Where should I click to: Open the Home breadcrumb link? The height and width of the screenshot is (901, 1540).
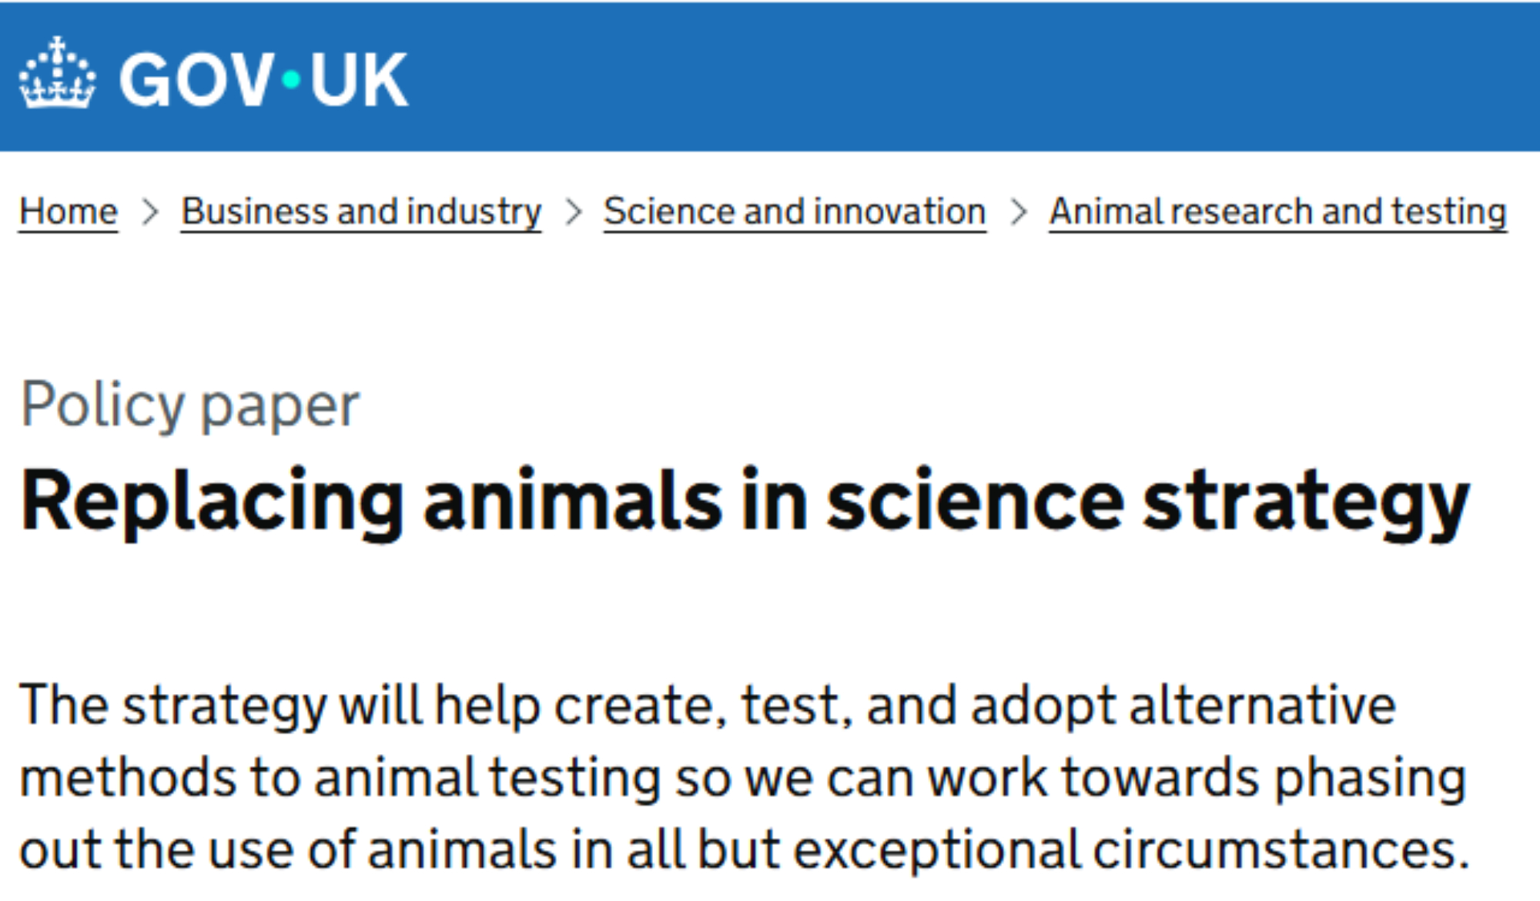click(69, 212)
